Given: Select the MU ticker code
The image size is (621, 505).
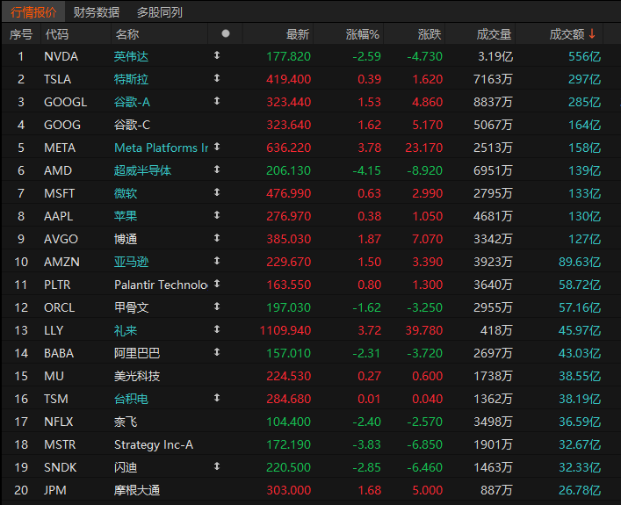Looking at the screenshot, I should click(x=54, y=376).
